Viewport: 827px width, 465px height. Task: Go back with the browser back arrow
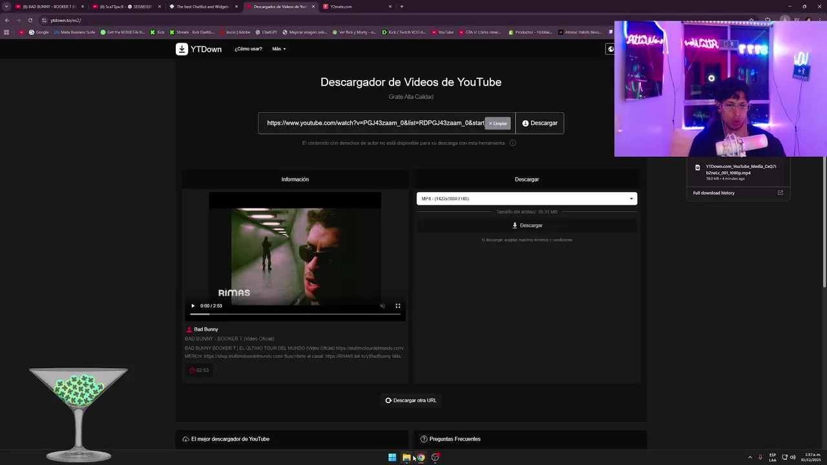pos(6,20)
